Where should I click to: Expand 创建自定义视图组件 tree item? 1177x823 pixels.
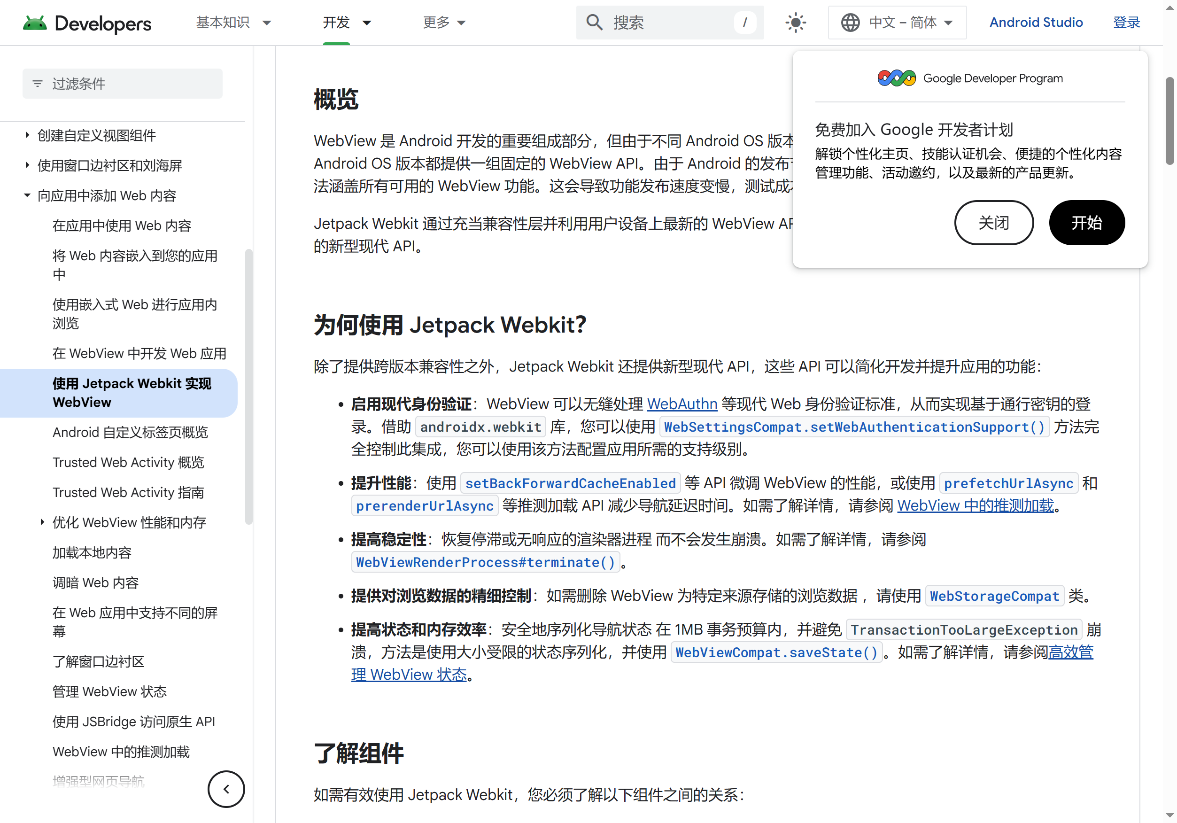(27, 135)
